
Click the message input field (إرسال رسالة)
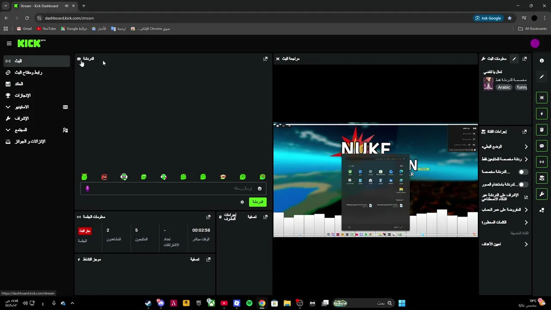point(173,189)
